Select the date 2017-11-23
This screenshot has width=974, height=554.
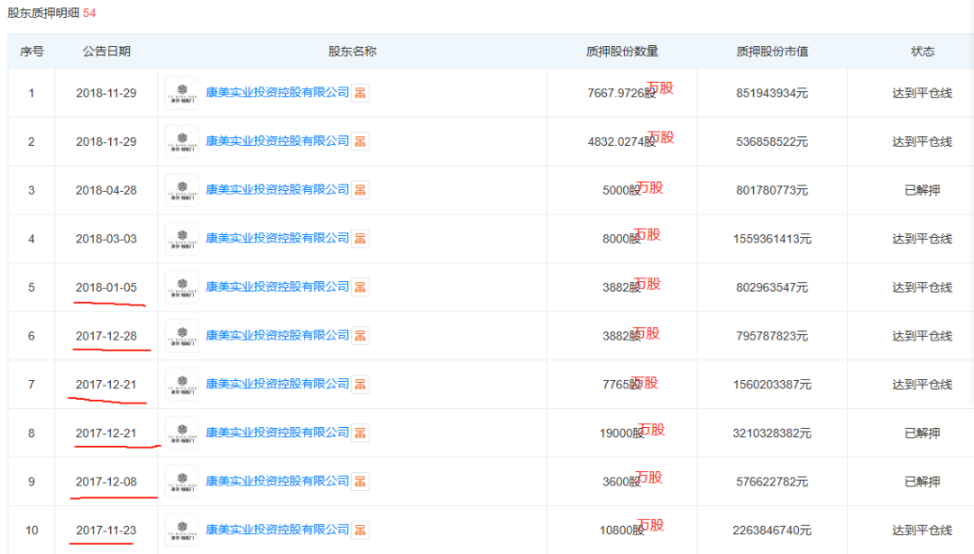point(106,531)
